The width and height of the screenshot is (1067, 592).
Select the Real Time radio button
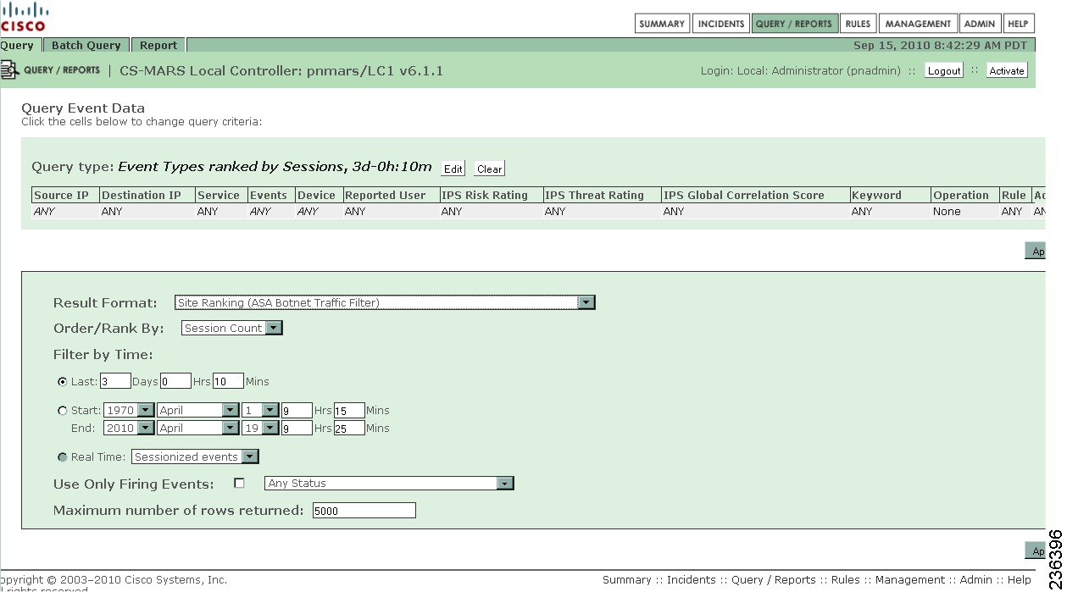[63, 457]
